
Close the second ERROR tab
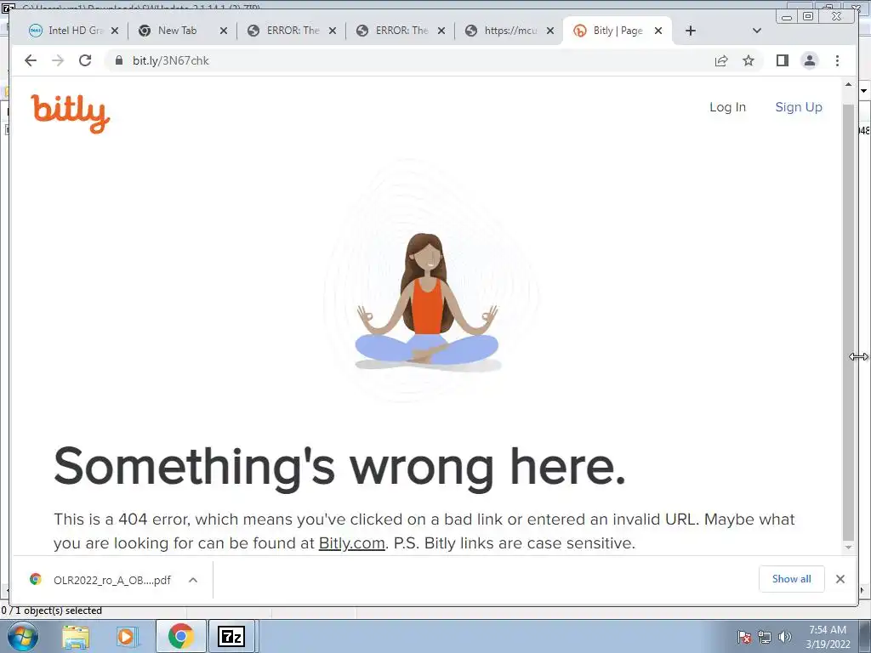441,31
